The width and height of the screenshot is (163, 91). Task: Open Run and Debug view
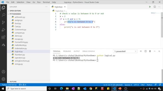point(3,30)
